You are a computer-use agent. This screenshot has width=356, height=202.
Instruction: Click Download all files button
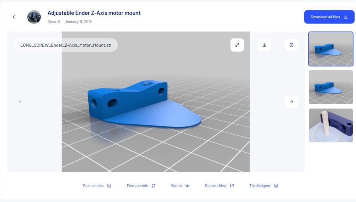tap(329, 17)
